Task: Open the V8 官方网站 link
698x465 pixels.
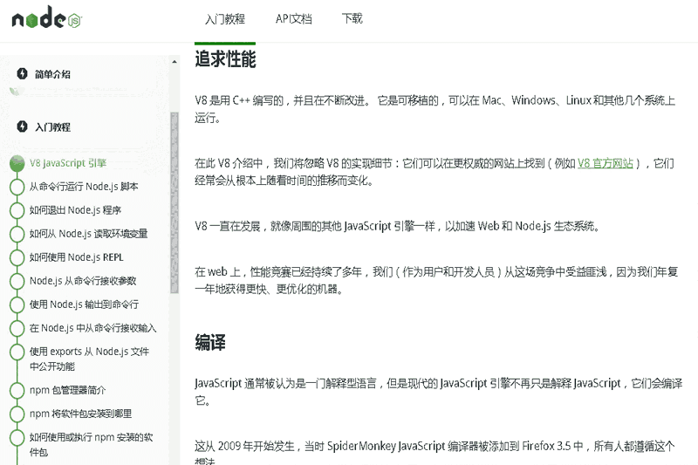Action: [x=605, y=162]
